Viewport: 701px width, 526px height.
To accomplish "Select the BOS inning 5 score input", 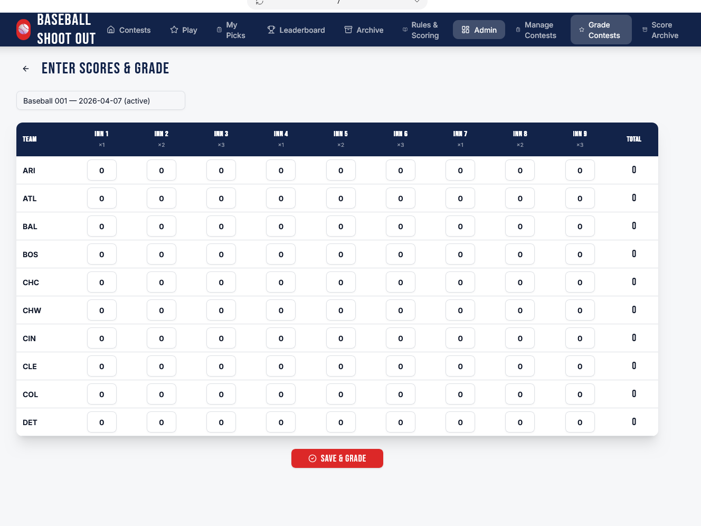I will coord(340,255).
